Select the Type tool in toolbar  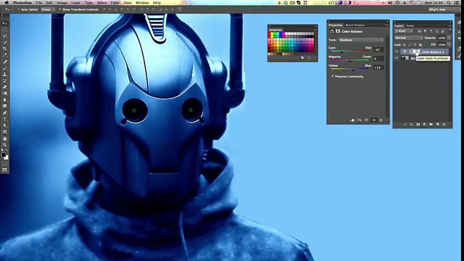pyautogui.click(x=5, y=119)
